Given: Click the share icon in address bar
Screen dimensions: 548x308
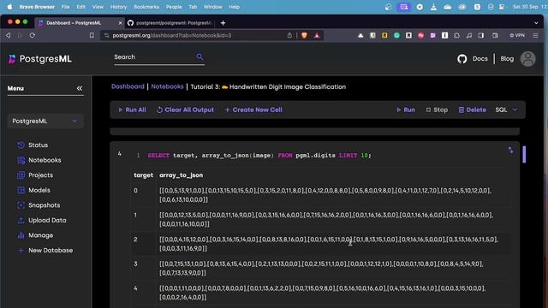Looking at the screenshot, I should pos(289,35).
